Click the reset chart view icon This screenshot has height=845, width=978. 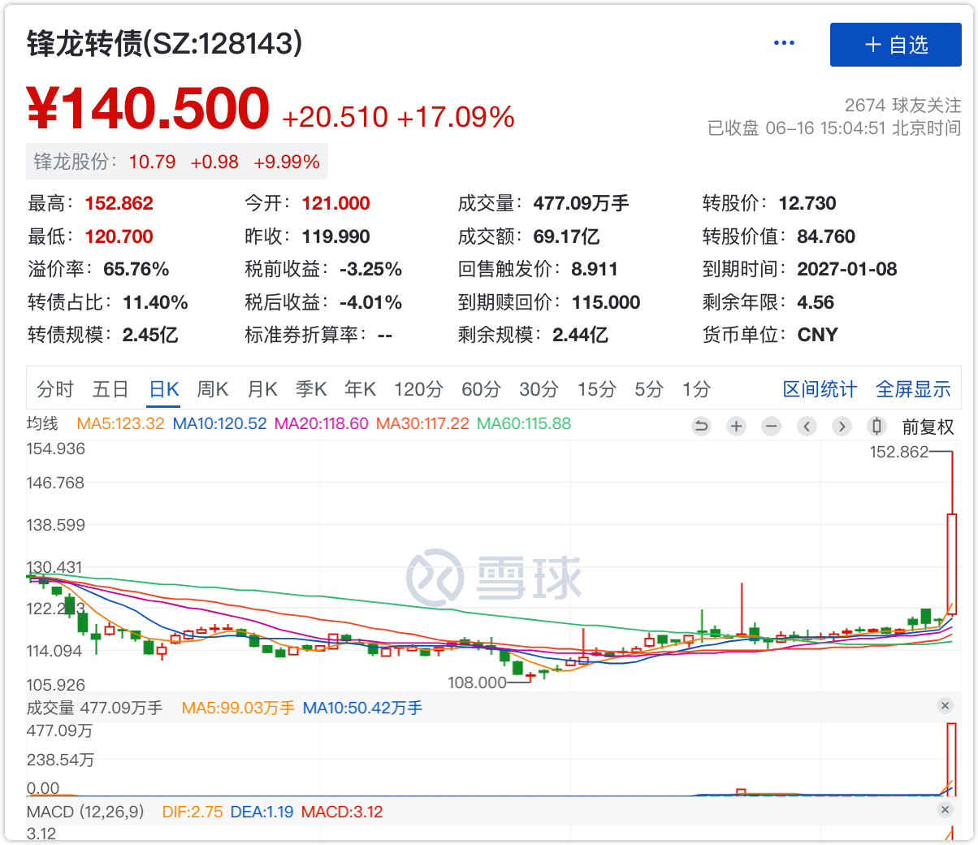pos(701,426)
